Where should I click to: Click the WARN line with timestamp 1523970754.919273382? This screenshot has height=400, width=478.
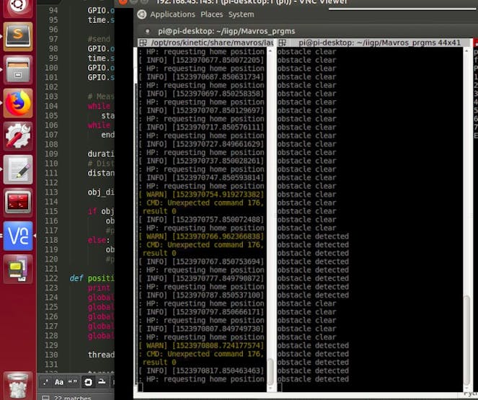coord(201,195)
